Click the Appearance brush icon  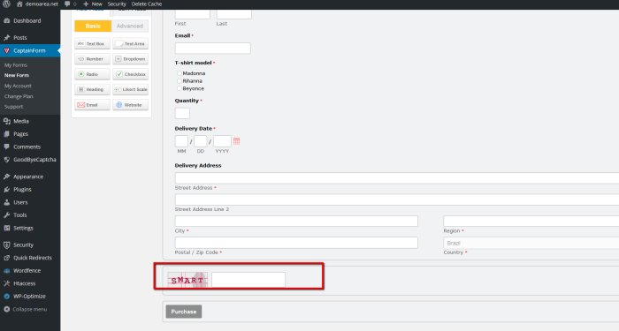(x=7, y=177)
